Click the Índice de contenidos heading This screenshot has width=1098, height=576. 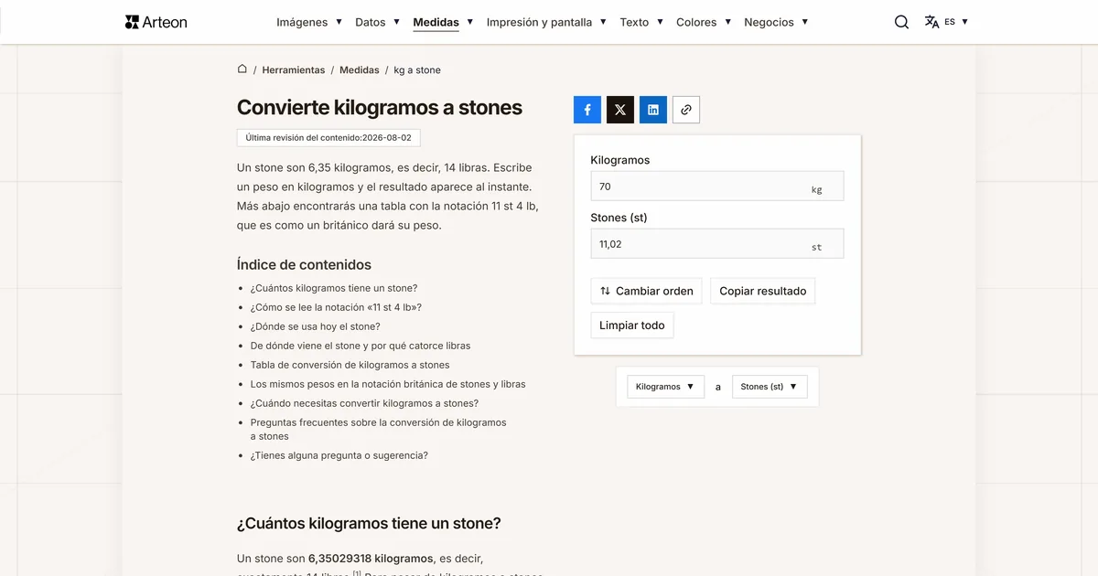tap(304, 264)
